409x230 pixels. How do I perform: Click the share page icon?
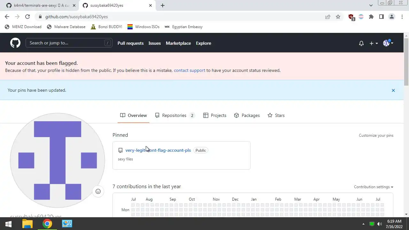pos(328,17)
